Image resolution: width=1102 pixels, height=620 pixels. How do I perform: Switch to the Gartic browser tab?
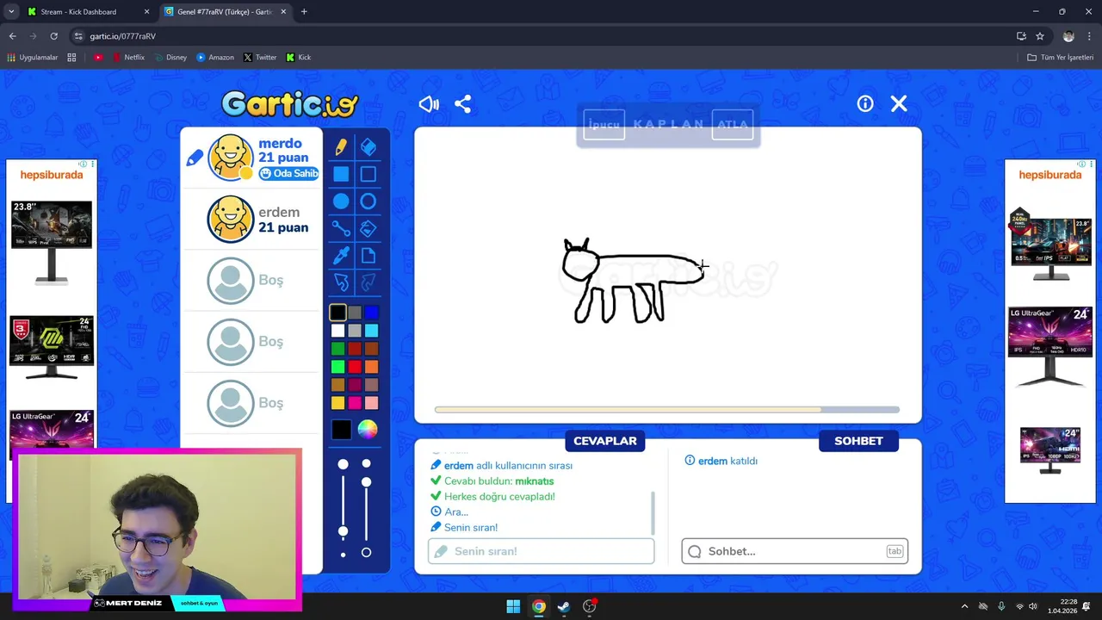[226, 12]
